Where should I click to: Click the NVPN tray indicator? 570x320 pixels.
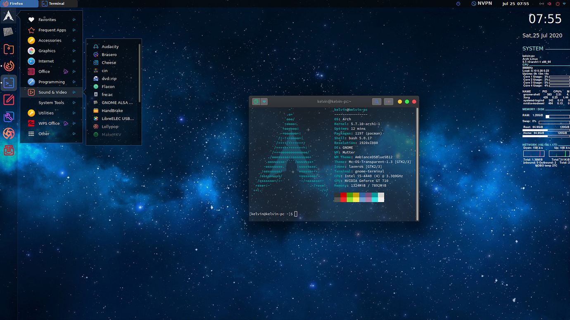481,4
